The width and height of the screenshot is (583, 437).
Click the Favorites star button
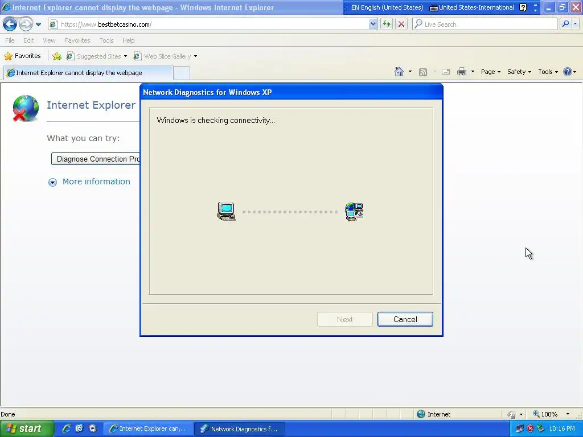tap(22, 56)
